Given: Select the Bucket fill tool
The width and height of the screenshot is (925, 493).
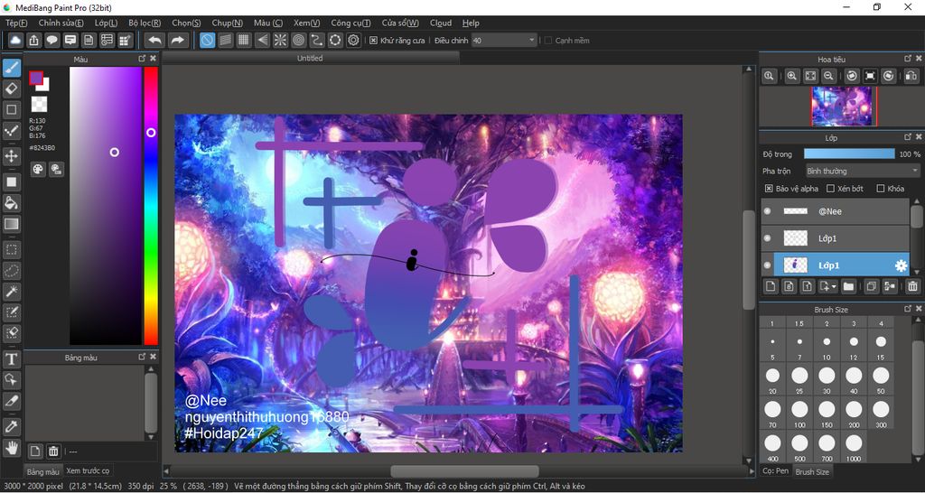Looking at the screenshot, I should [12, 203].
